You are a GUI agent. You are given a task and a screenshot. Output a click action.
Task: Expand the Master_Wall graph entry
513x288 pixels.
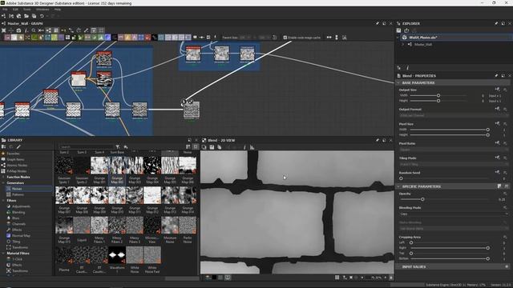pos(402,45)
